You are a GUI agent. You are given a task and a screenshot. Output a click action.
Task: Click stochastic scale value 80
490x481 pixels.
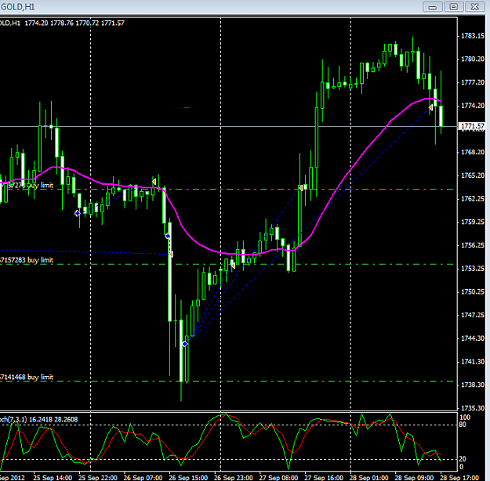pyautogui.click(x=463, y=425)
